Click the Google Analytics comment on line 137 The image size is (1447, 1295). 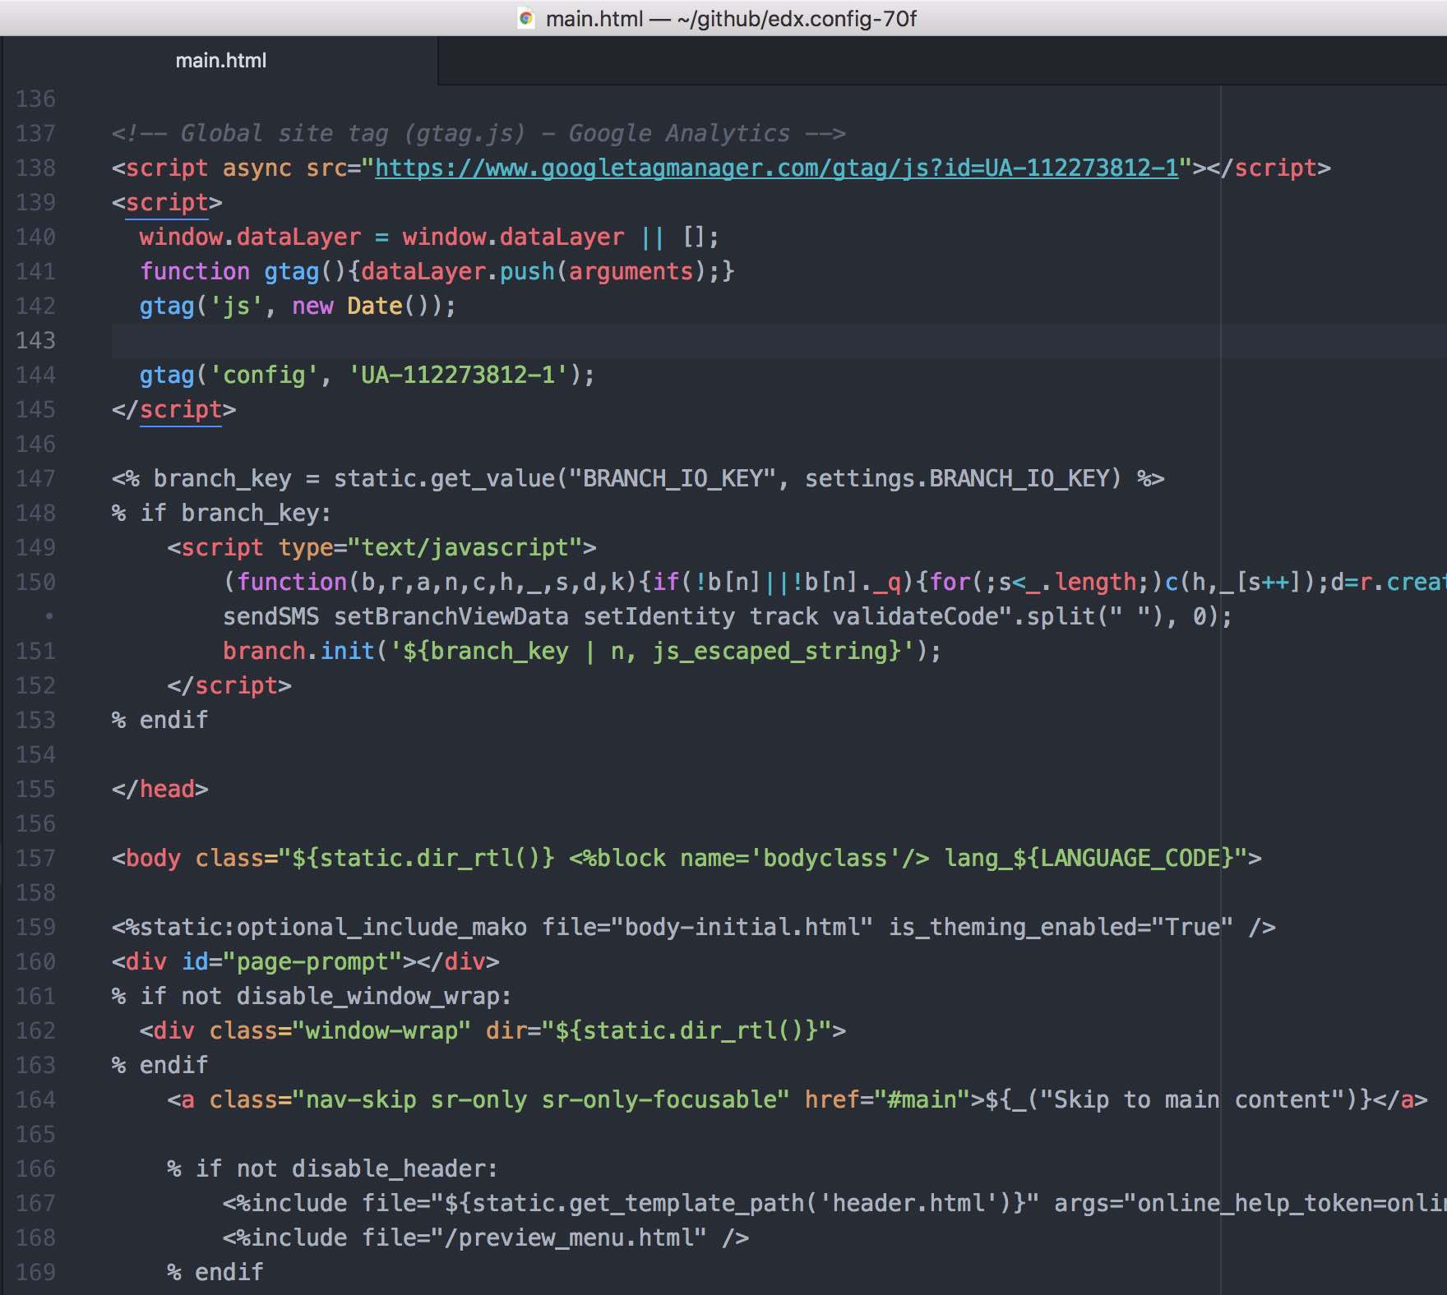(x=478, y=133)
